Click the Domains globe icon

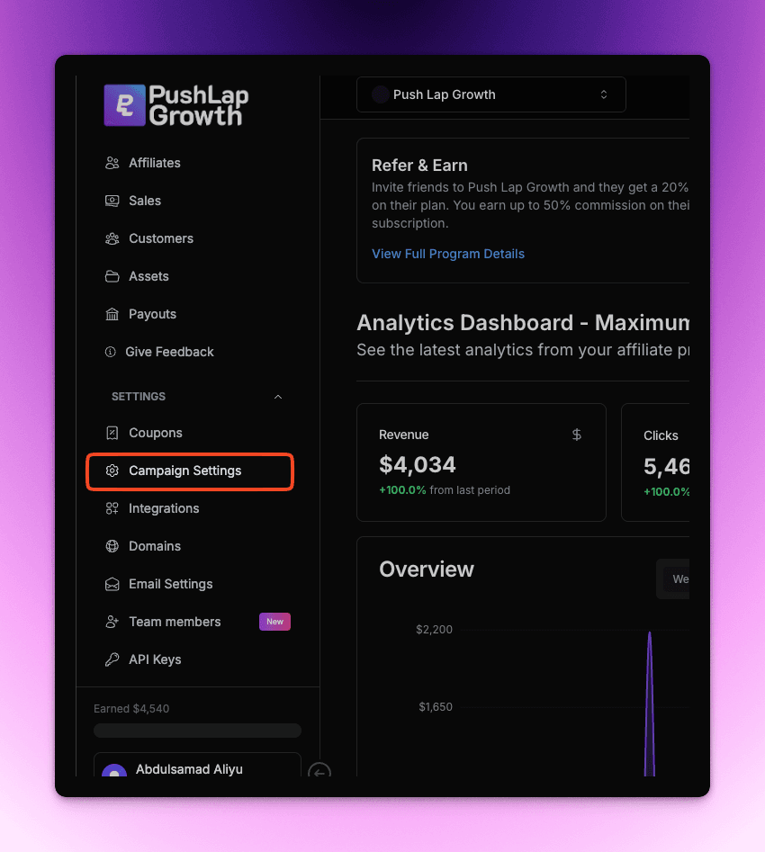(x=112, y=546)
